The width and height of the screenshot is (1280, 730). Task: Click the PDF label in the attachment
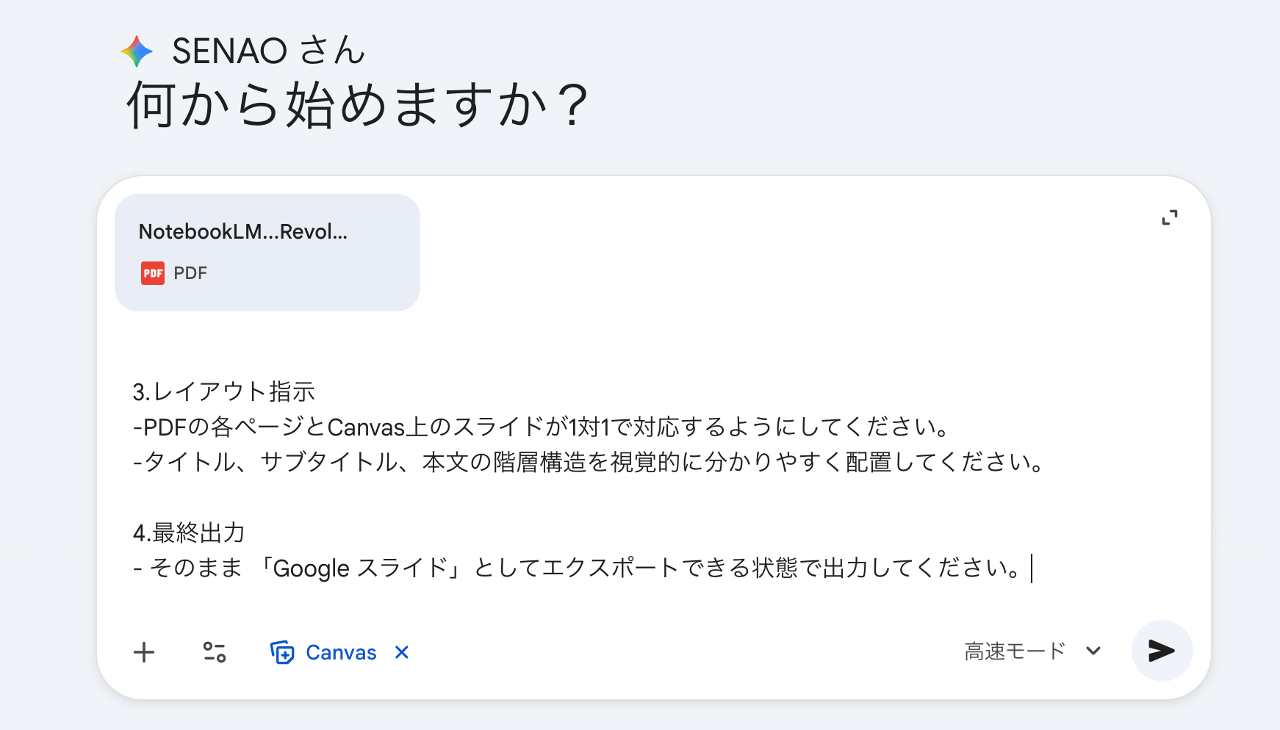click(x=190, y=273)
